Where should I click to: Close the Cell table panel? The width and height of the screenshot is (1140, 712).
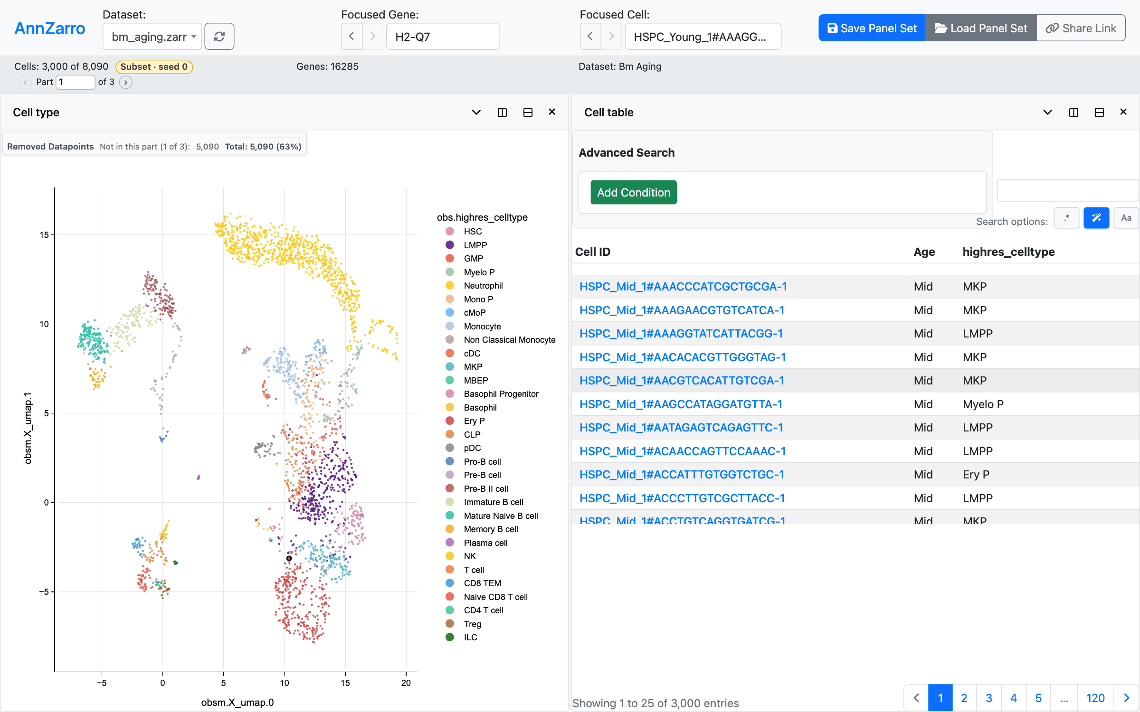(x=1123, y=112)
